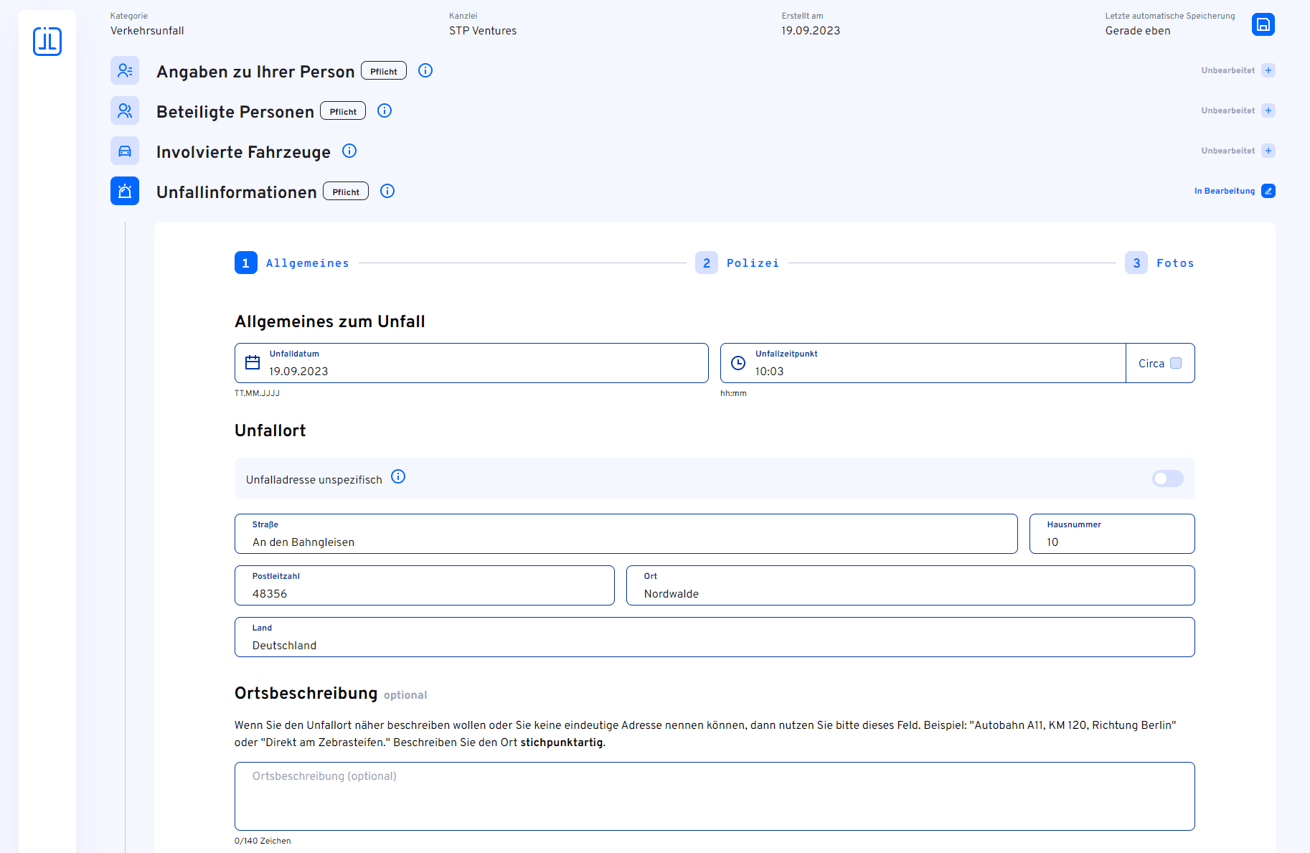Click the Hausnummer input field
Screen dimensions: 1310x853
(x=1112, y=534)
